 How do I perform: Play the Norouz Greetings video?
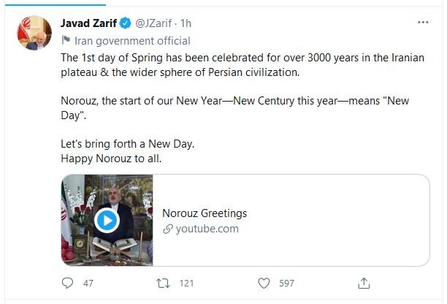(x=107, y=221)
